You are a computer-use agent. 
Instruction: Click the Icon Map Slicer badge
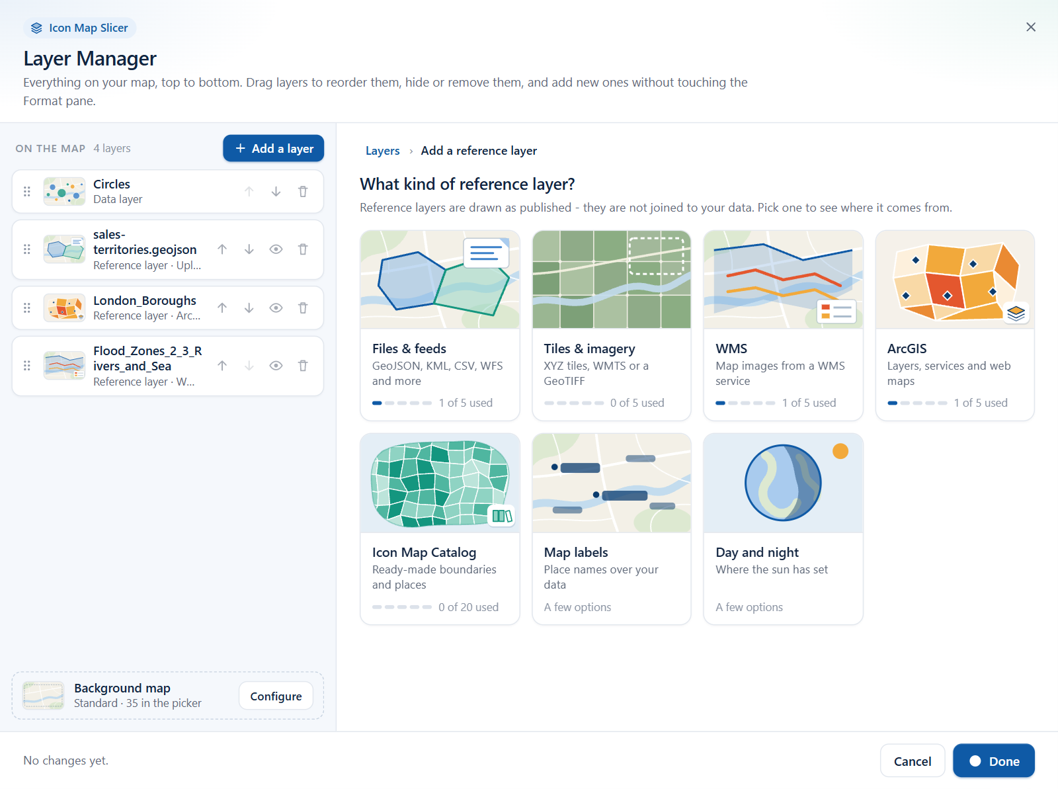[80, 28]
